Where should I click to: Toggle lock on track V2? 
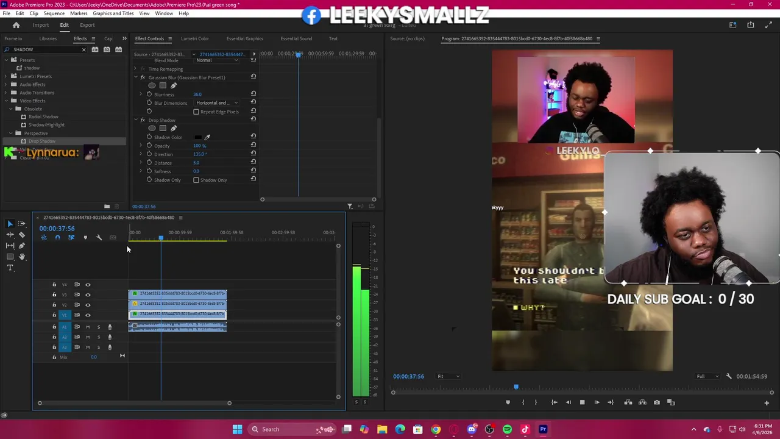[54, 305]
